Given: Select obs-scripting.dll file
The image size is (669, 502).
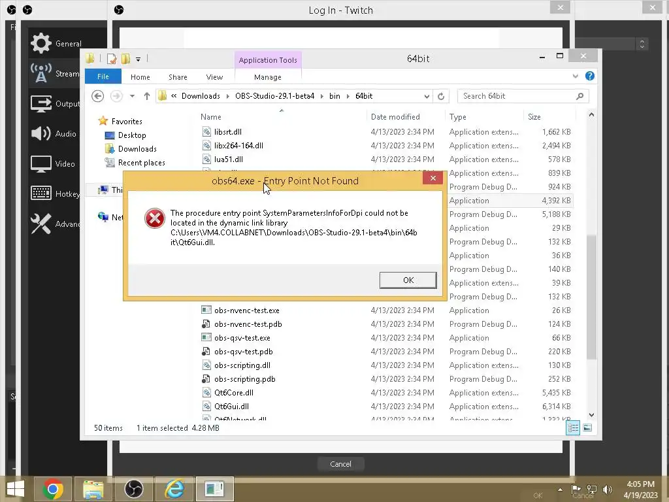Looking at the screenshot, I should pyautogui.click(x=242, y=365).
